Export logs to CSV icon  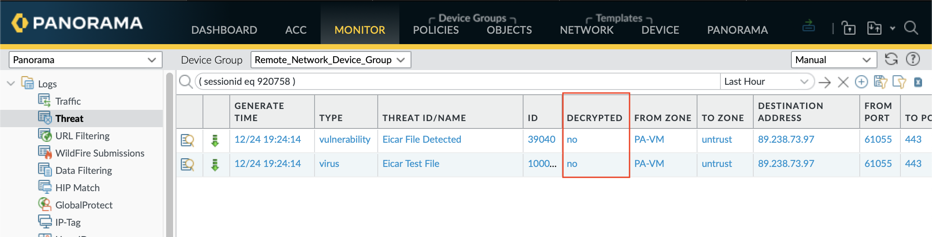click(918, 82)
